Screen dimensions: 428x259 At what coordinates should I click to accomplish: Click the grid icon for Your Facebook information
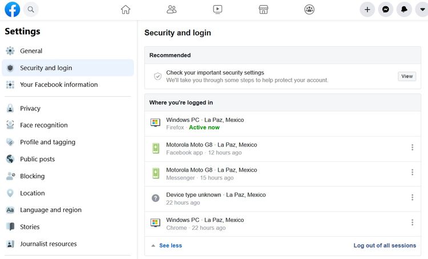pyautogui.click(x=10, y=85)
